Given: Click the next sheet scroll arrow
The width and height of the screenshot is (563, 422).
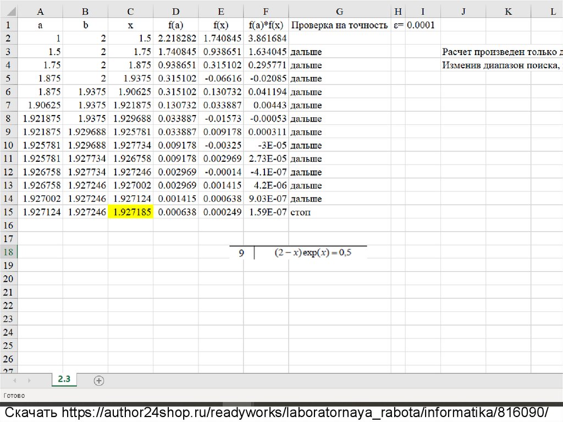Looking at the screenshot, I should [29, 380].
